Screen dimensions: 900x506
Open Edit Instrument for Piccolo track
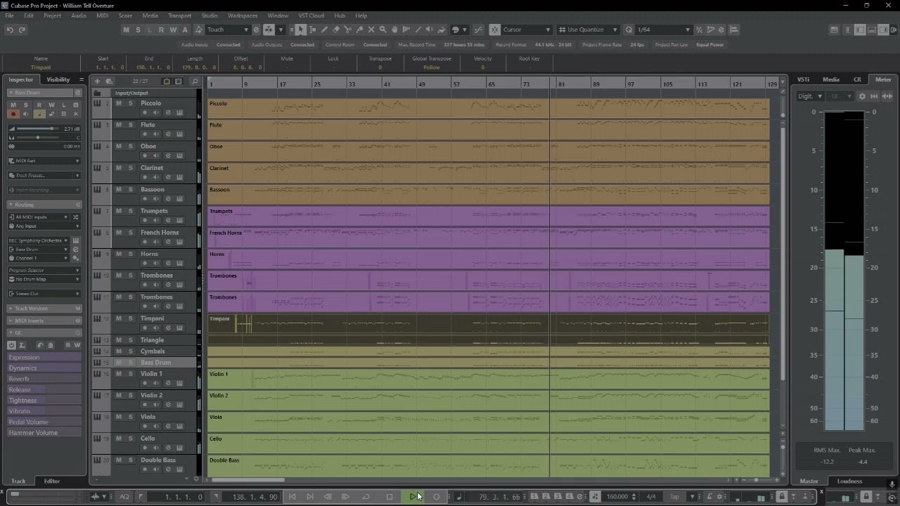pyautogui.click(x=179, y=113)
